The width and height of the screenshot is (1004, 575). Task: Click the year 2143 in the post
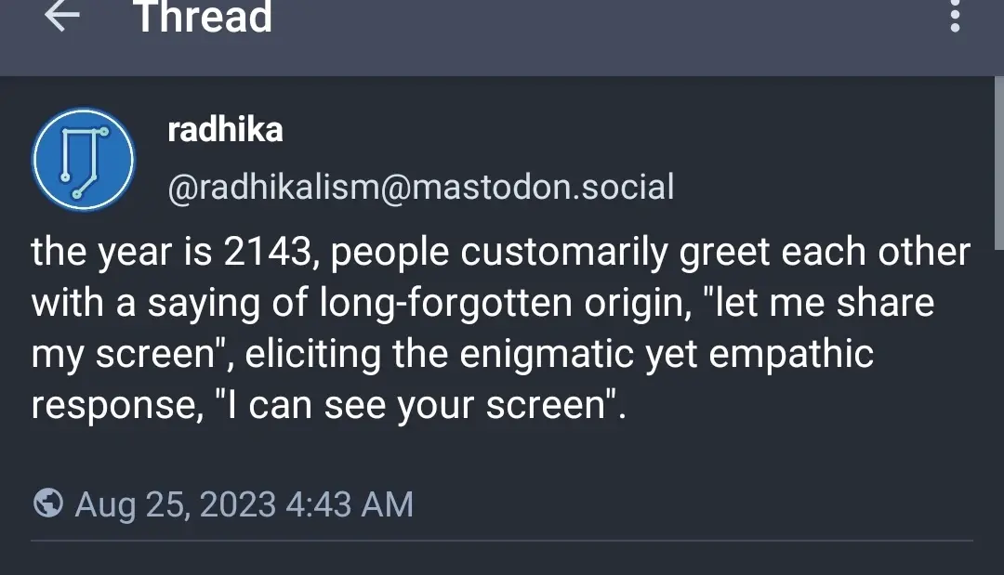268,252
